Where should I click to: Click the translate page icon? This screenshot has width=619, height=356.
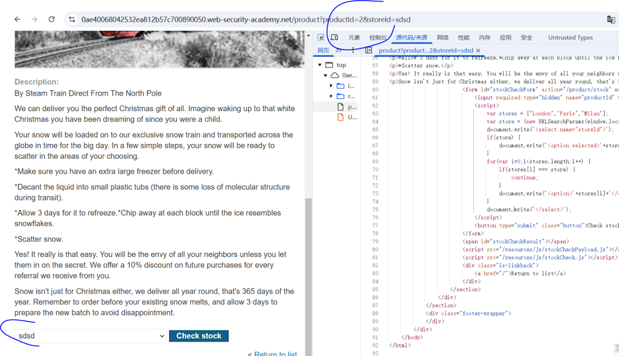click(611, 19)
